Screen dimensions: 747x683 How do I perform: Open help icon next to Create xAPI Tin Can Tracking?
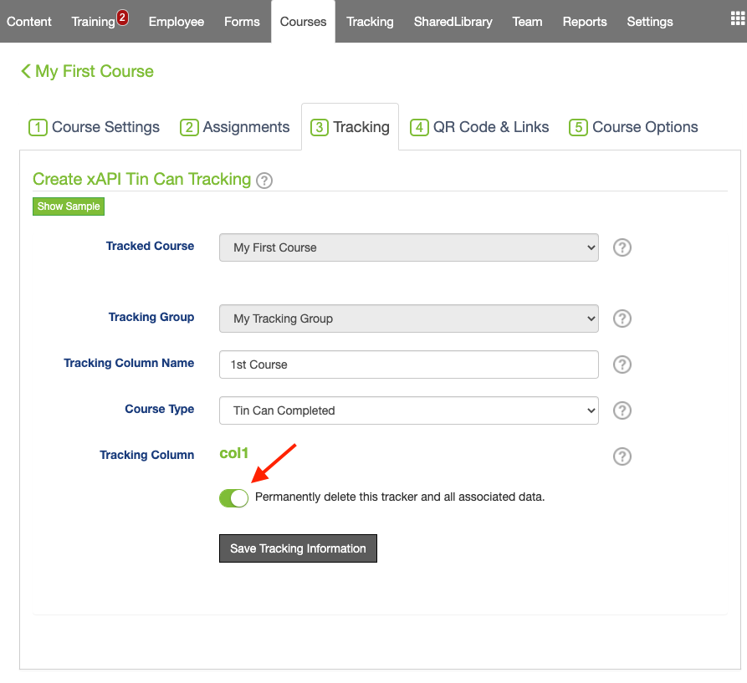264,181
